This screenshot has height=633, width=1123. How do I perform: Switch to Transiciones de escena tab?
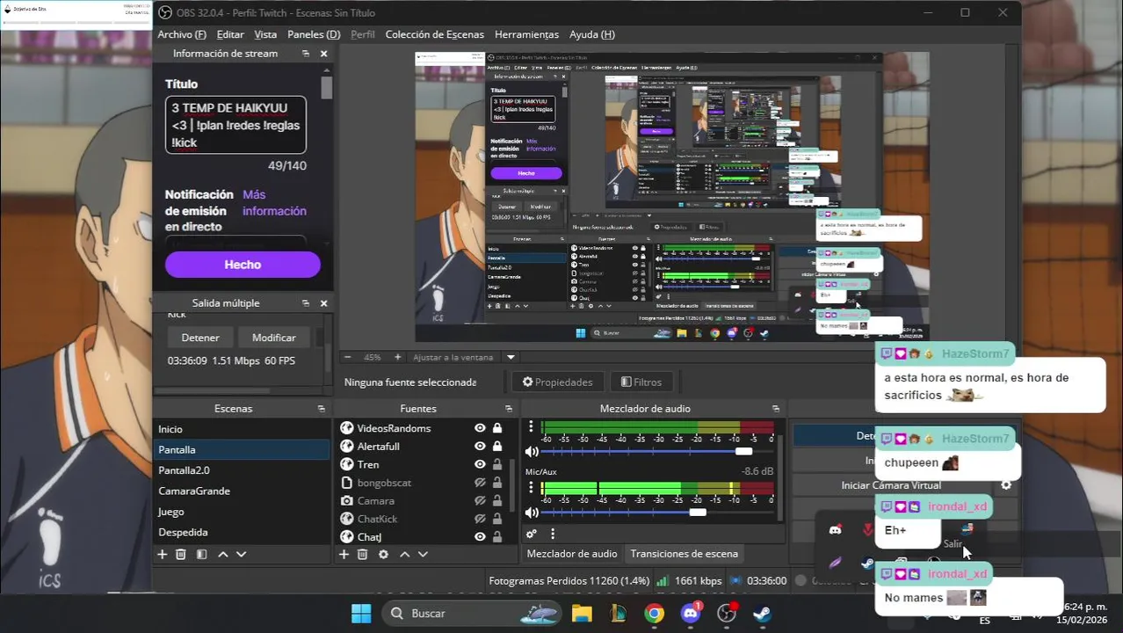click(685, 554)
